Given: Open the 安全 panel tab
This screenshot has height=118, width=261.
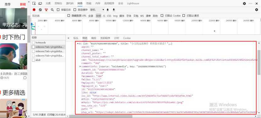Looking at the screenshot, I should 121,3.
